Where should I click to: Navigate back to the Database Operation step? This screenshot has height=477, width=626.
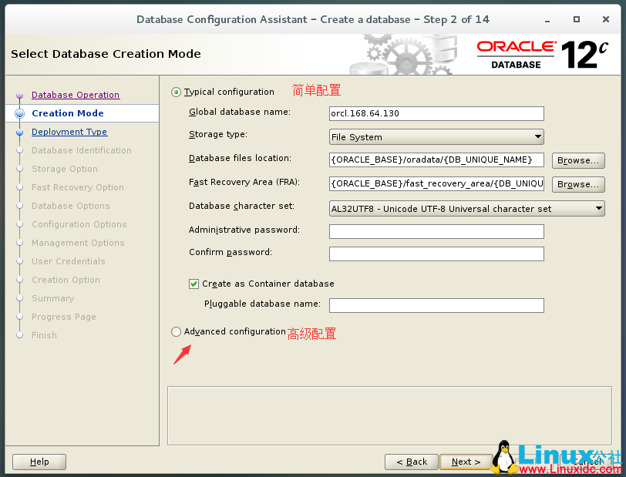click(x=75, y=94)
